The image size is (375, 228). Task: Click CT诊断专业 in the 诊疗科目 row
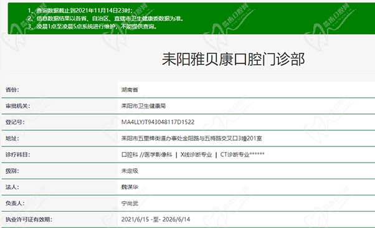[235, 154]
